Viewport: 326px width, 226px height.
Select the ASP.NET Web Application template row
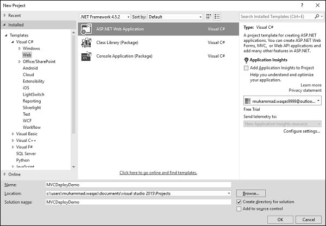pyautogui.click(x=159, y=29)
